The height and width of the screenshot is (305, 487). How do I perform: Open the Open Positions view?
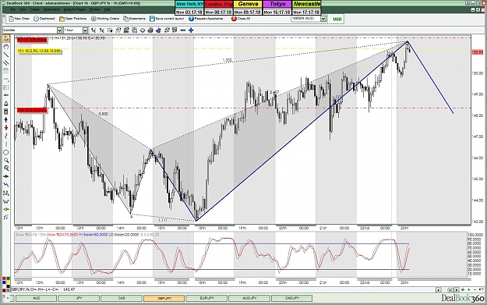pyautogui.click(x=73, y=19)
